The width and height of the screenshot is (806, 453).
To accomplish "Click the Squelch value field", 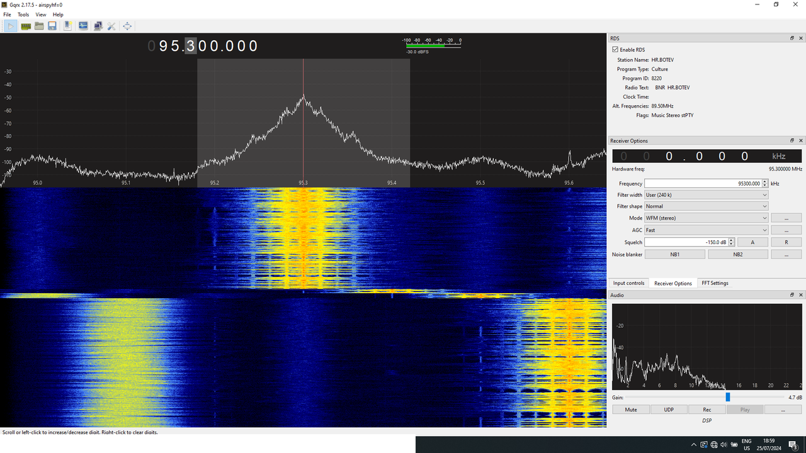I will coord(686,242).
